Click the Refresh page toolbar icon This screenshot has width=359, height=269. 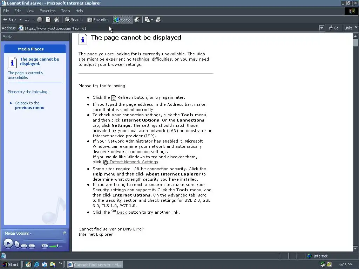pyautogui.click(x=48, y=20)
